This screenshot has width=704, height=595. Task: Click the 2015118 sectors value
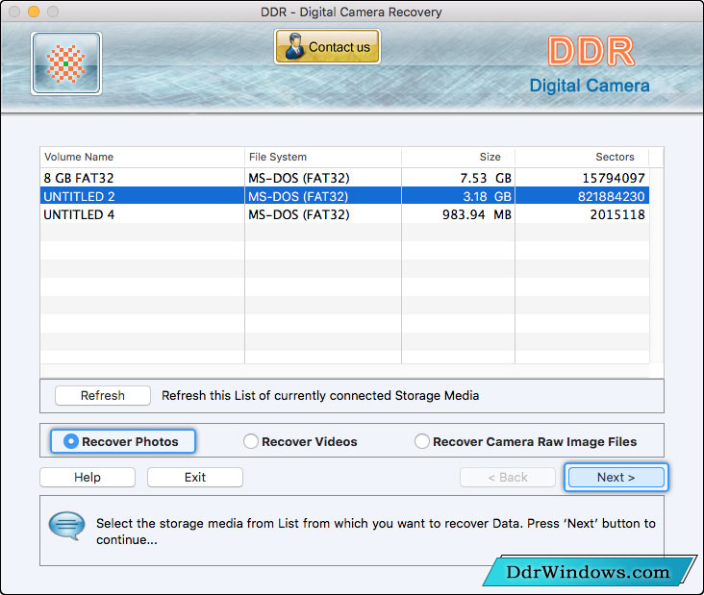click(617, 214)
